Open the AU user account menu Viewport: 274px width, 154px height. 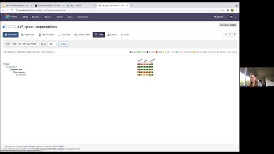coord(232,17)
